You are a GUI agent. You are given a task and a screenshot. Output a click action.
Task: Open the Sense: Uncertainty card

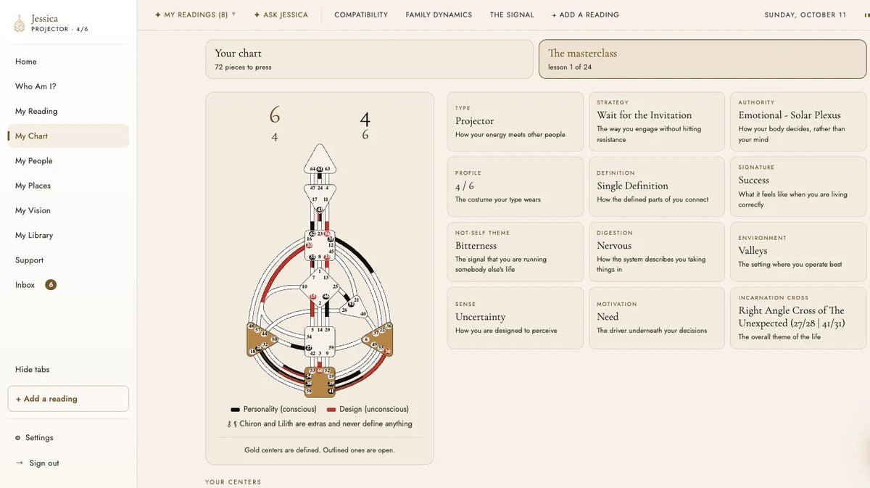(x=515, y=318)
